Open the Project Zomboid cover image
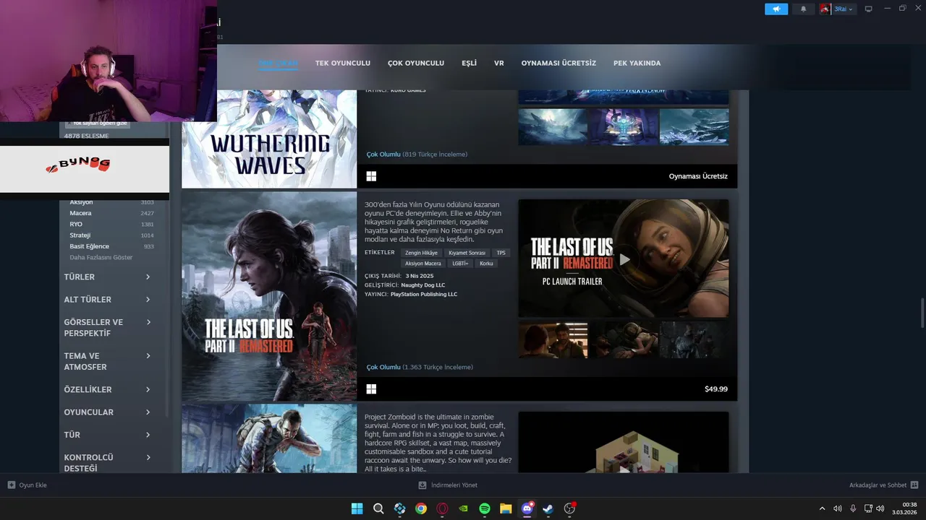Image resolution: width=926 pixels, height=520 pixels. [x=269, y=438]
